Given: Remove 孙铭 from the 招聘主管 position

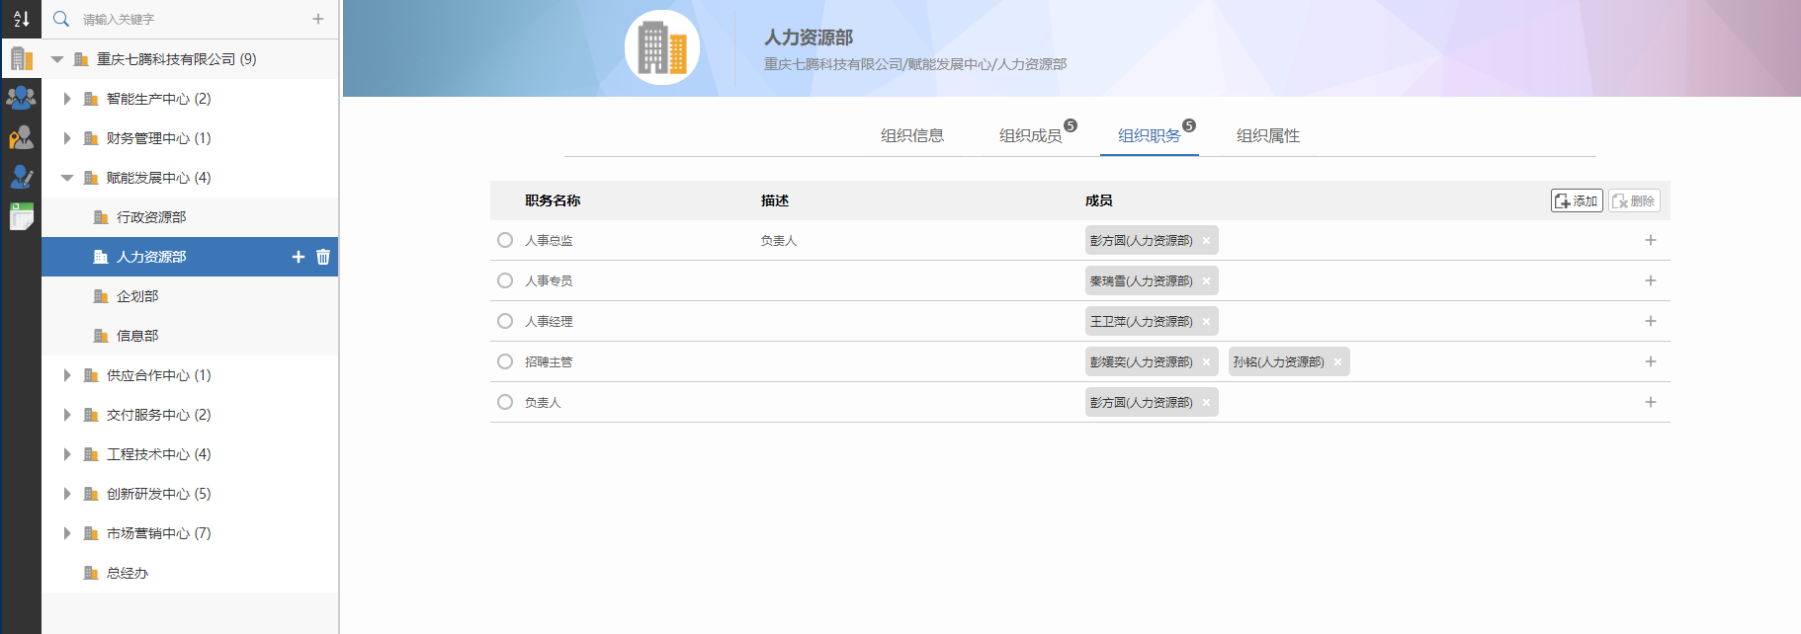Looking at the screenshot, I should coord(1337,362).
